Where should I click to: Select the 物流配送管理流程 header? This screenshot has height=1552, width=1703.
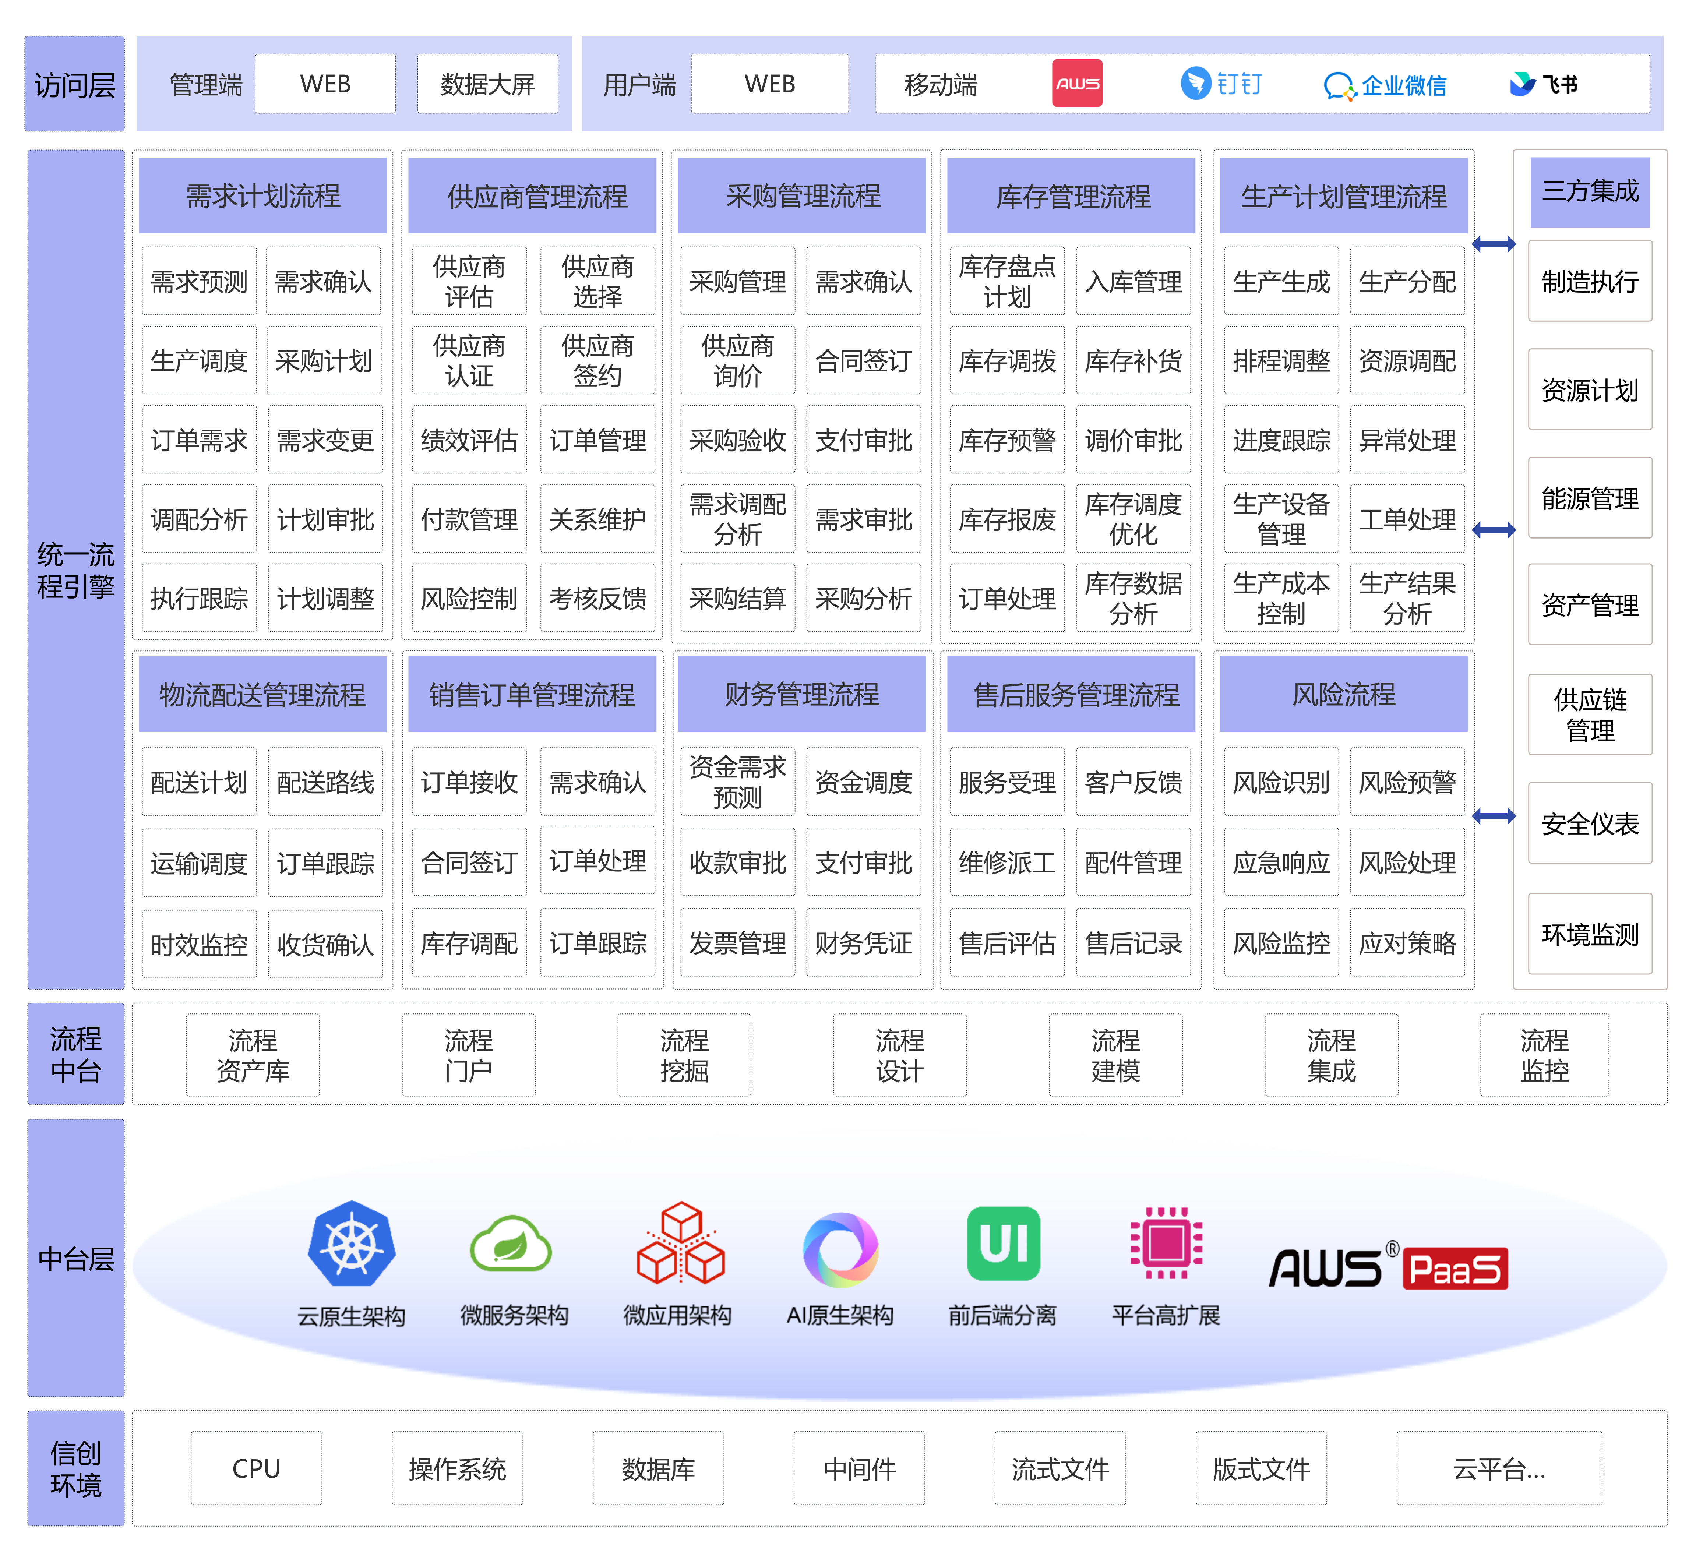pyautogui.click(x=263, y=695)
